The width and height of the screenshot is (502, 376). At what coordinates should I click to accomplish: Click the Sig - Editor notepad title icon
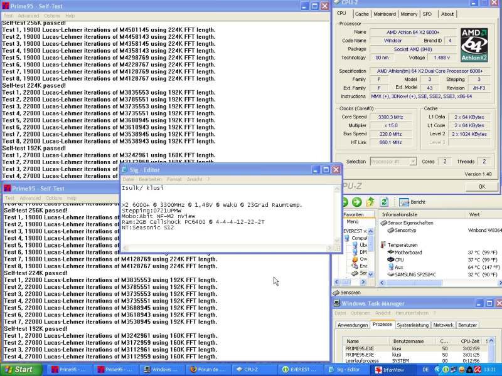(x=124, y=170)
